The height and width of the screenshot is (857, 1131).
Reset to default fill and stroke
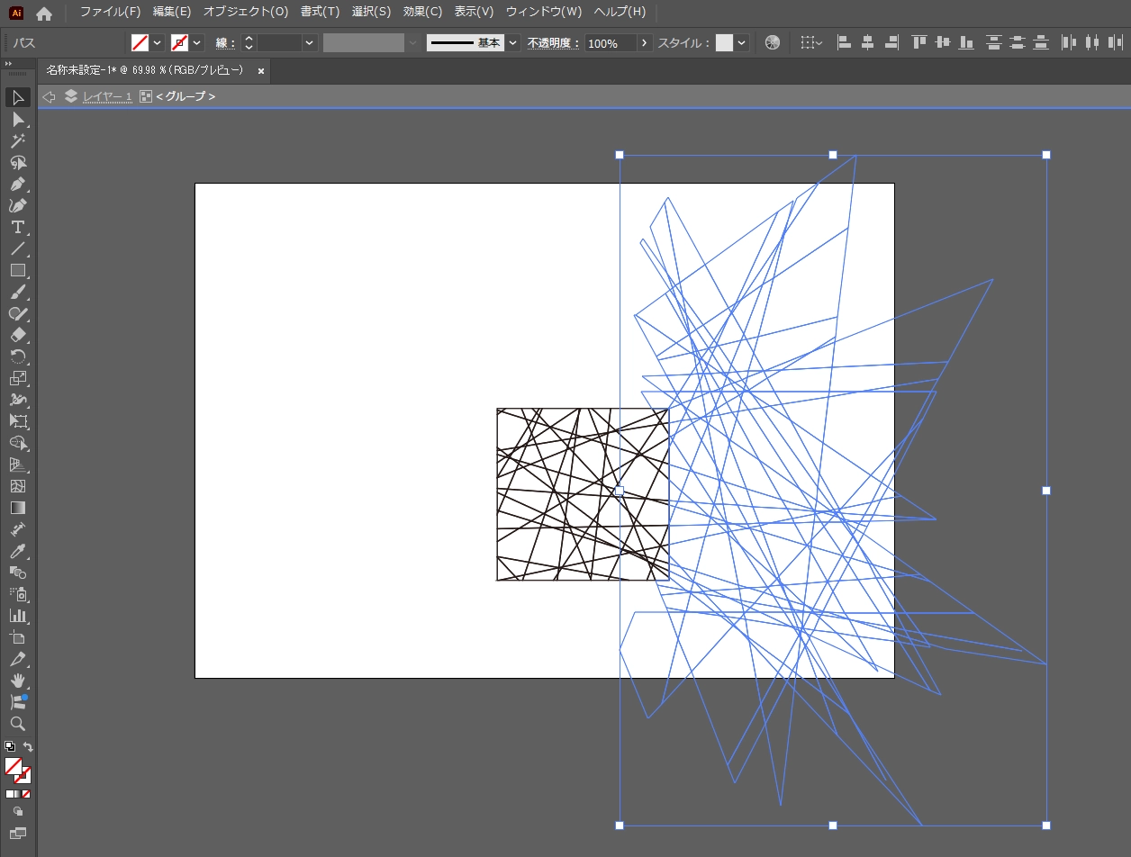[x=9, y=747]
